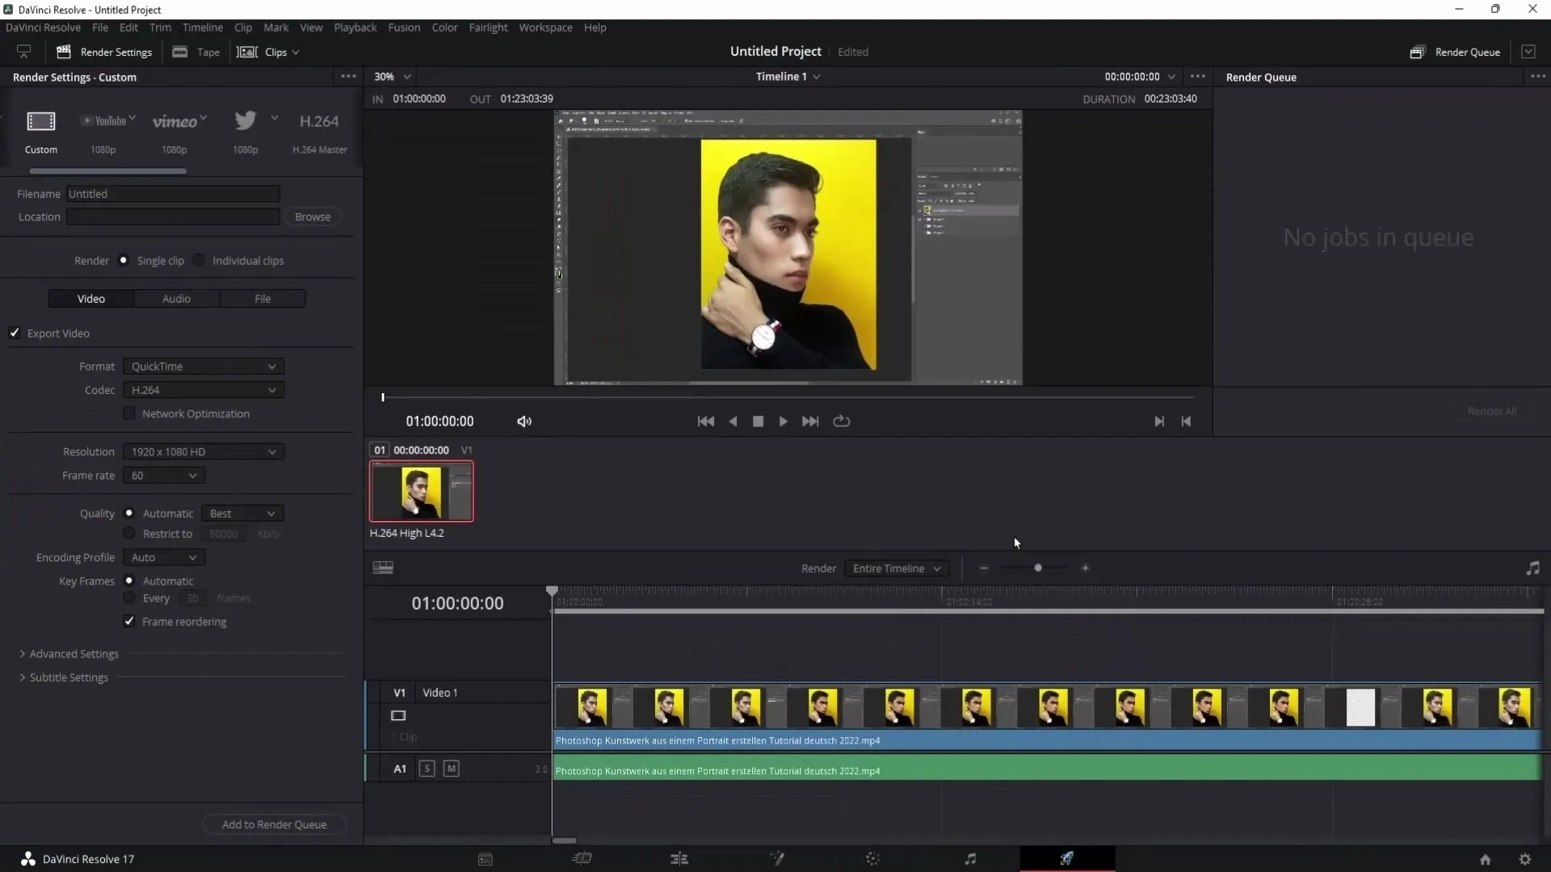Open the Color menu in menu bar
This screenshot has width=1551, height=872.
point(445,27)
